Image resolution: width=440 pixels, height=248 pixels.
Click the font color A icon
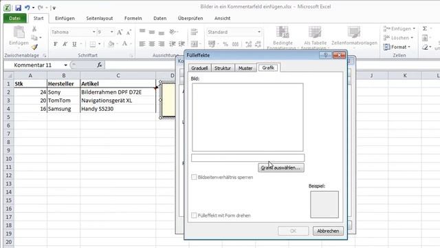click(x=124, y=44)
